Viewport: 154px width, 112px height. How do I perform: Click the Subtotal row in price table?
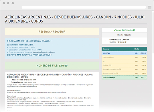tap(124, 53)
